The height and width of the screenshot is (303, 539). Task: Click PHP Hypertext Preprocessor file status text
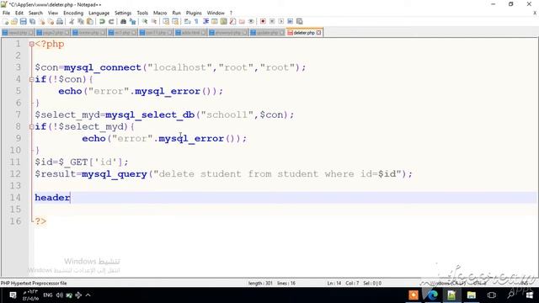34,284
